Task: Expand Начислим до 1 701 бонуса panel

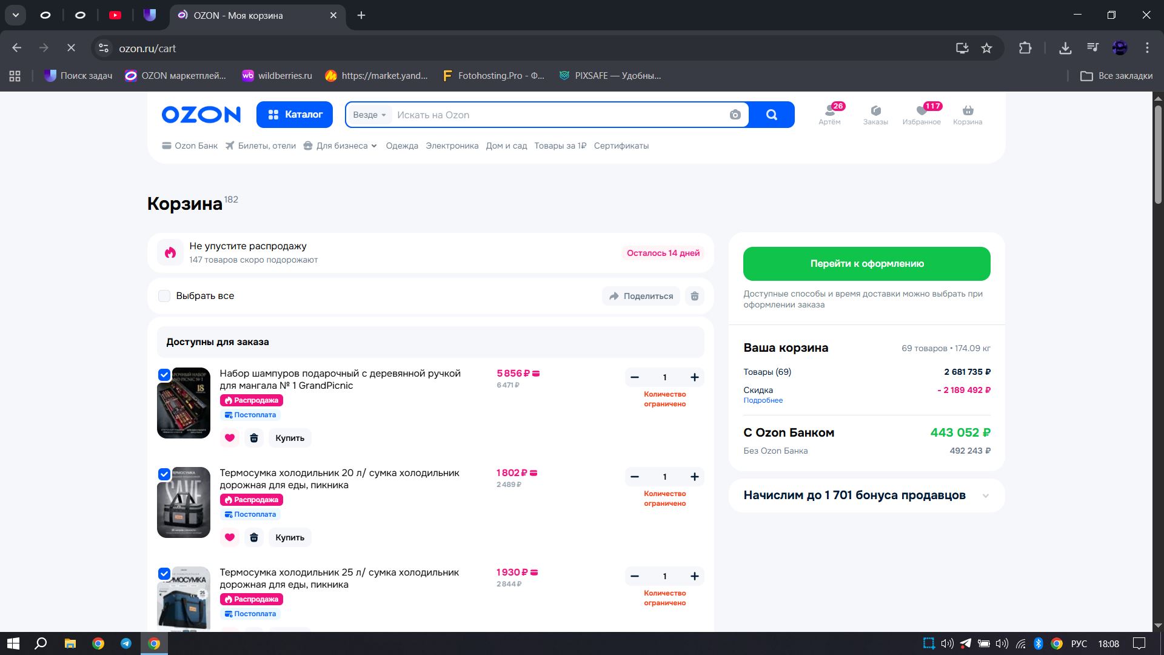Action: pos(986,495)
